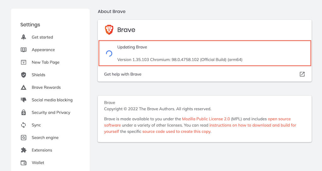Click the New Tab Page icon
This screenshot has height=171, width=322.
[x=24, y=62]
